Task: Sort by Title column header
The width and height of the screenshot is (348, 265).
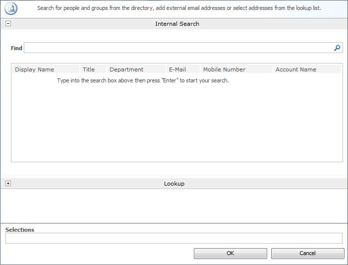Action: click(x=89, y=69)
